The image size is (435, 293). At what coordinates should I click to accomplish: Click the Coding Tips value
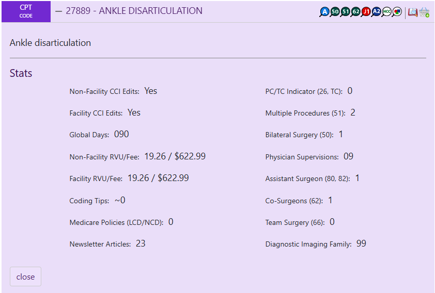click(120, 200)
